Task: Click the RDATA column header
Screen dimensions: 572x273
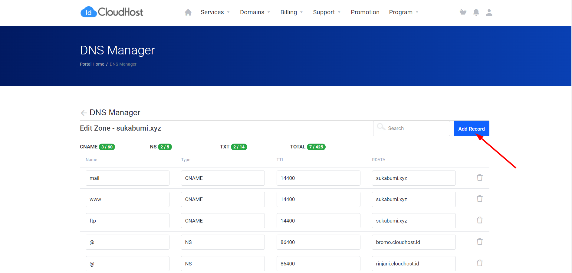Action: [379, 160]
